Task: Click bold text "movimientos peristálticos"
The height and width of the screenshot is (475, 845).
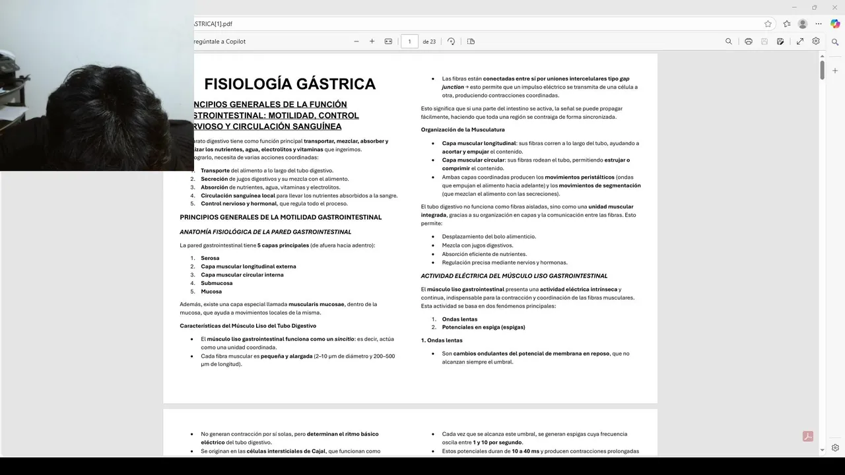Action: click(580, 177)
